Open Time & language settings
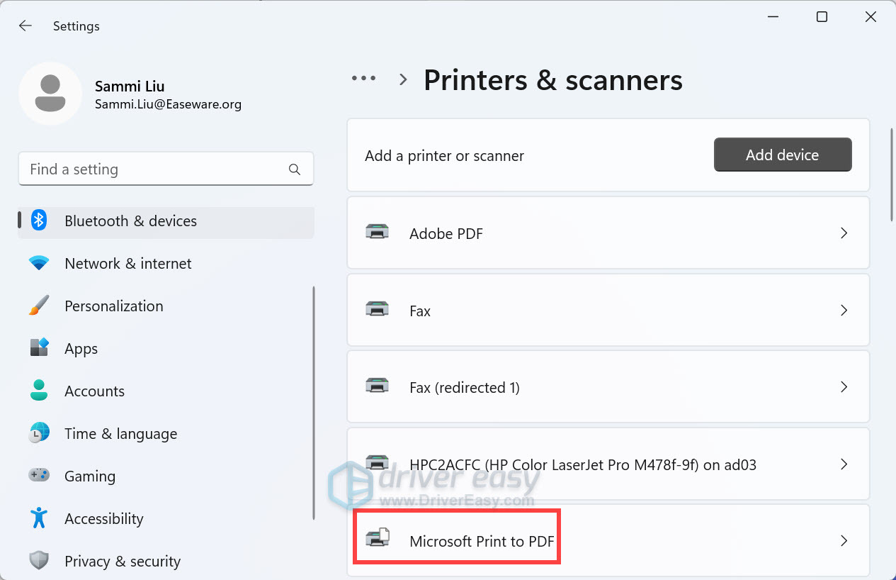This screenshot has height=580, width=896. tap(120, 433)
